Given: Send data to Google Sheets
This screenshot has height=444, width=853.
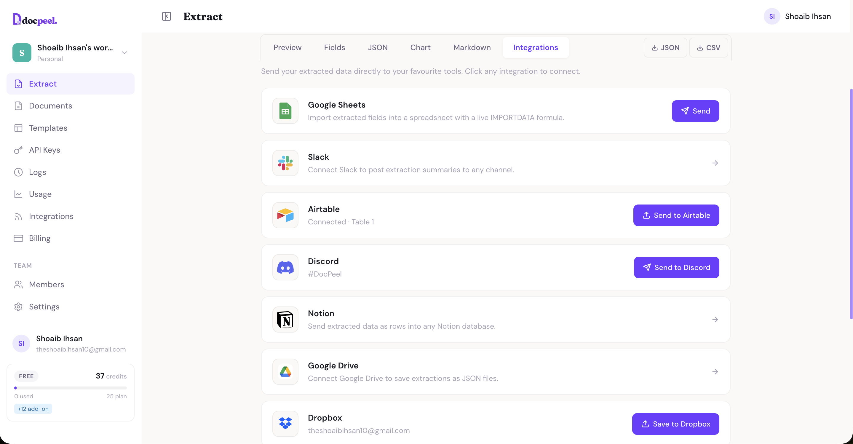Looking at the screenshot, I should pos(695,111).
